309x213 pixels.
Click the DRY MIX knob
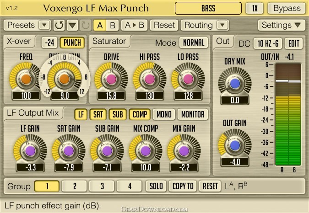click(235, 84)
